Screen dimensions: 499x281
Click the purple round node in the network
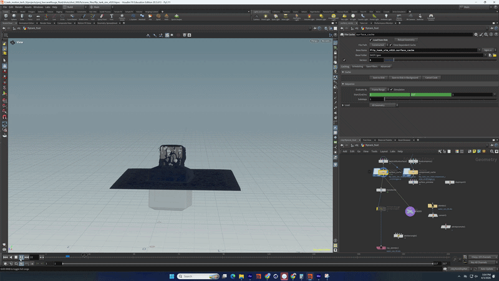click(410, 212)
